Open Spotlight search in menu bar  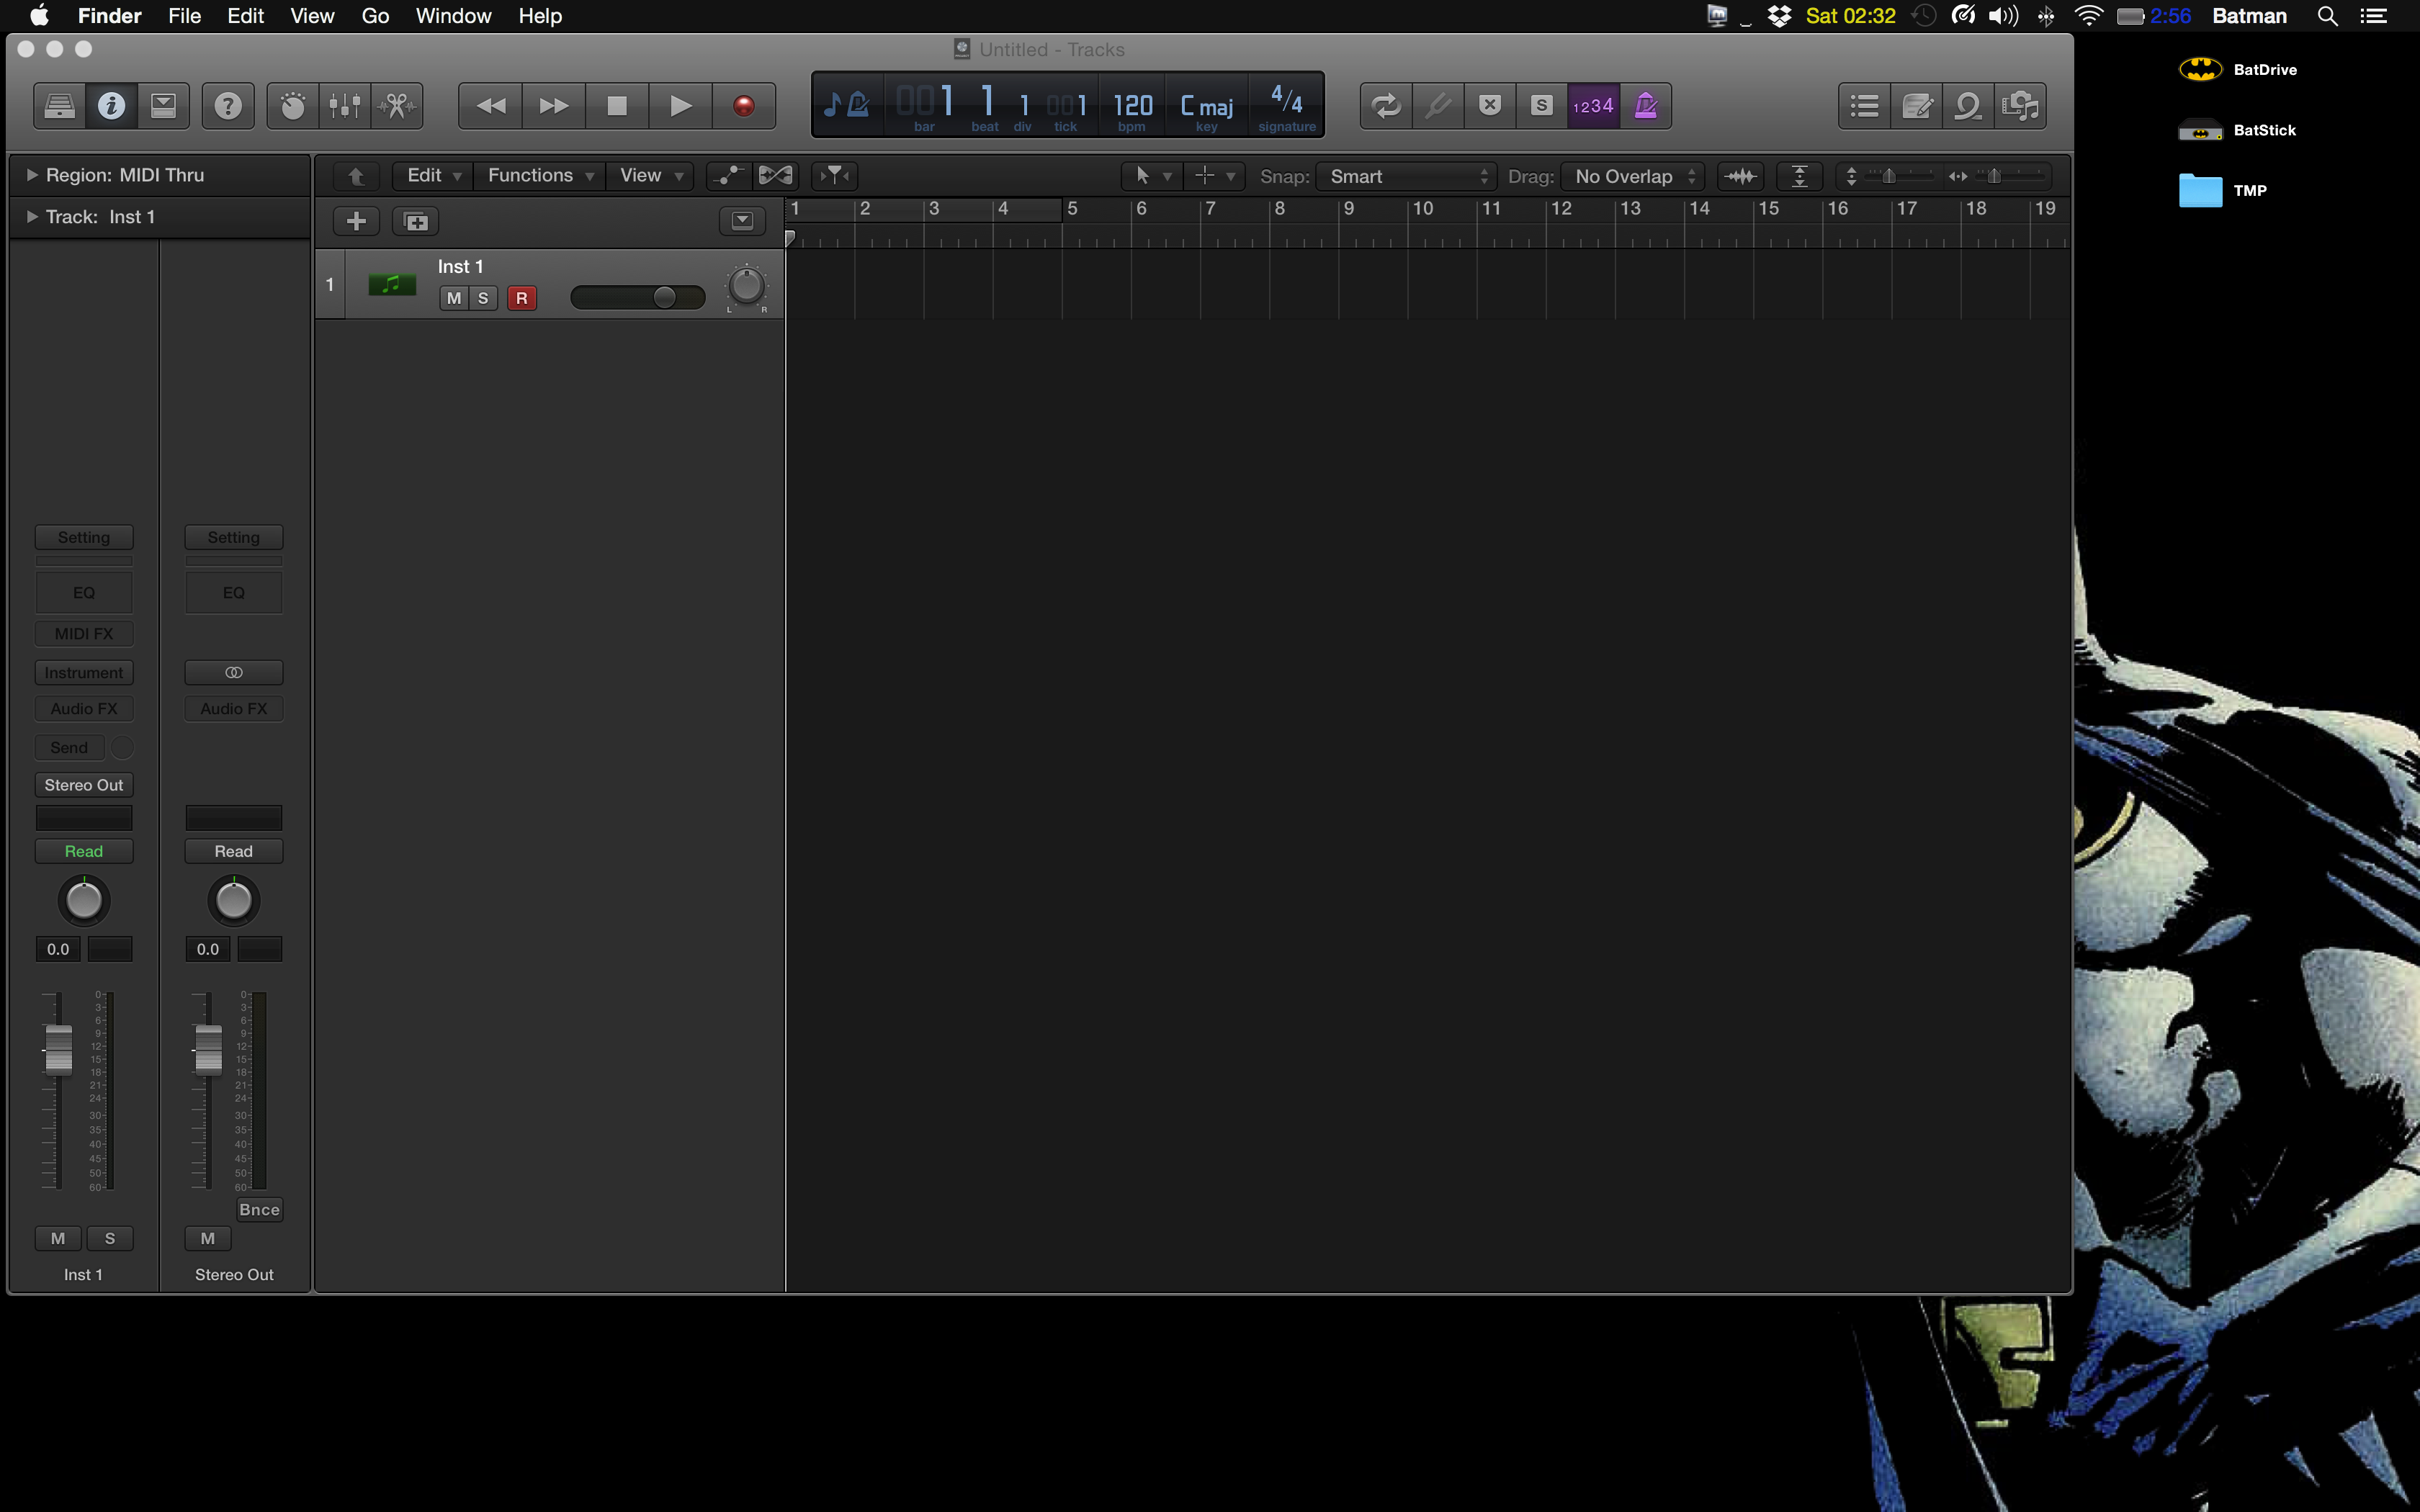2328,16
